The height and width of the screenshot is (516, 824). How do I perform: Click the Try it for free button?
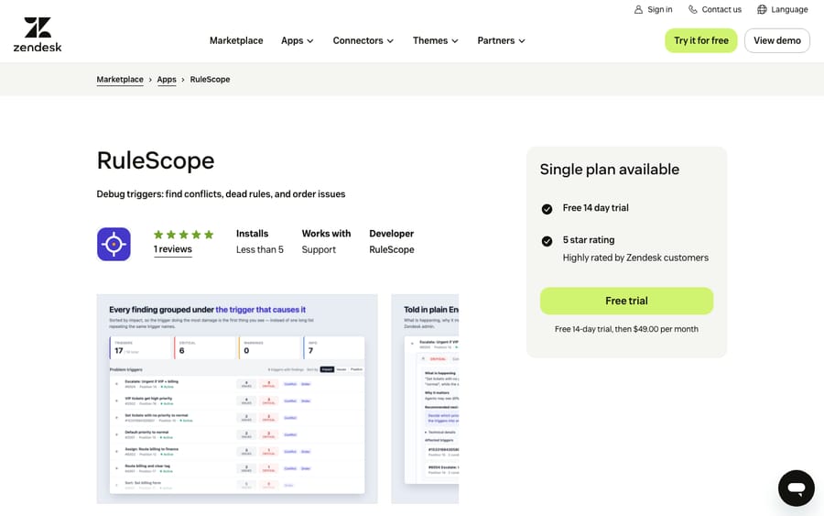(x=701, y=40)
